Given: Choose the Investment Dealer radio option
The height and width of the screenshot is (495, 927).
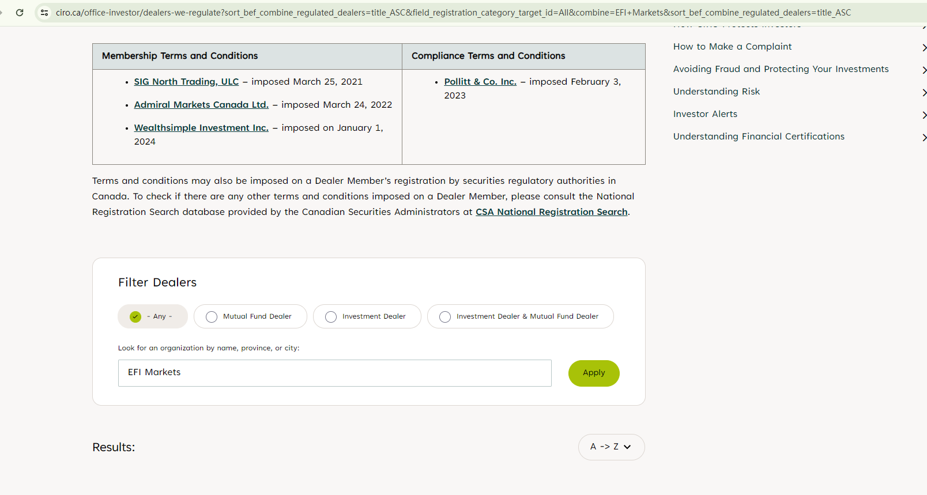Looking at the screenshot, I should click(x=331, y=316).
